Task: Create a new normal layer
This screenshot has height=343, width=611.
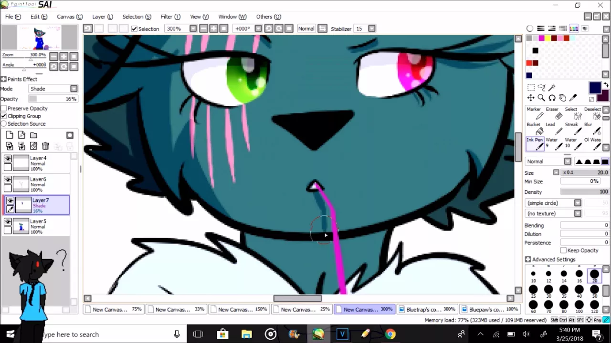Action: coord(10,135)
